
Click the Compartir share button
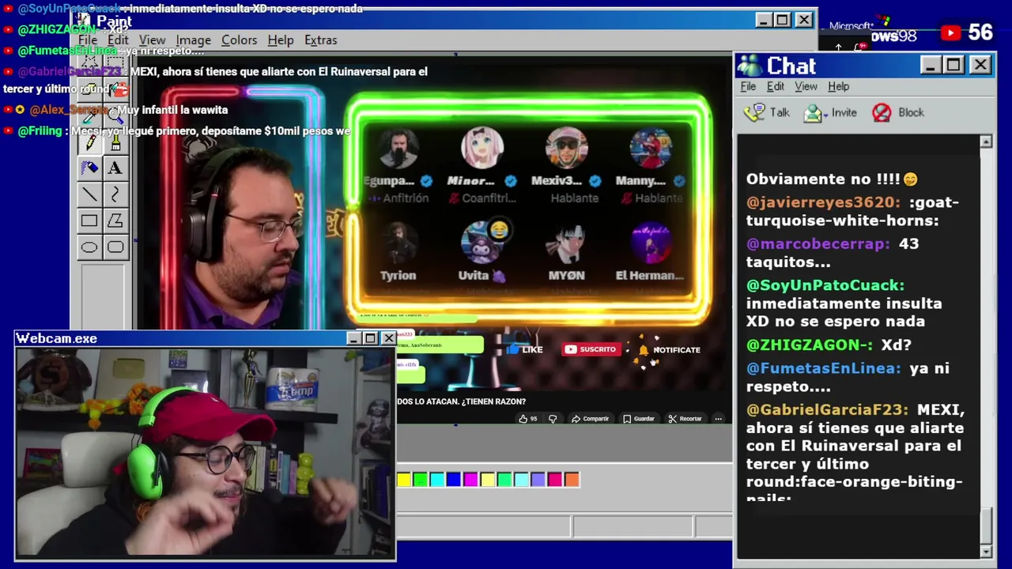[x=590, y=419]
